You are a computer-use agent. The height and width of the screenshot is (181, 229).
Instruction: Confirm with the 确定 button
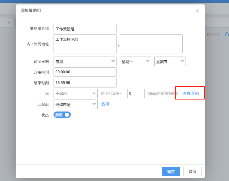click(171, 172)
